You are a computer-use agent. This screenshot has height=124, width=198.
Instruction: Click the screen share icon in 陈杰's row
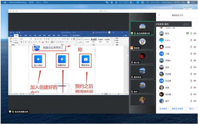tap(188, 33)
